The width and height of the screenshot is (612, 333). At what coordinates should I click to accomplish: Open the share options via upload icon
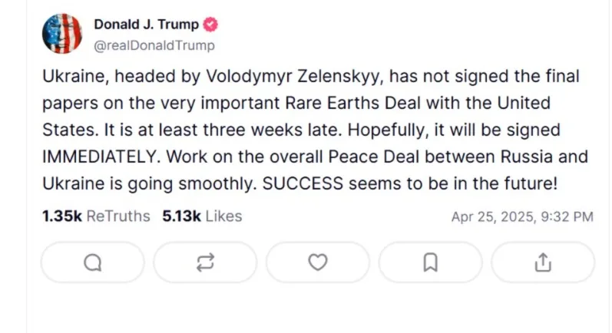click(543, 262)
